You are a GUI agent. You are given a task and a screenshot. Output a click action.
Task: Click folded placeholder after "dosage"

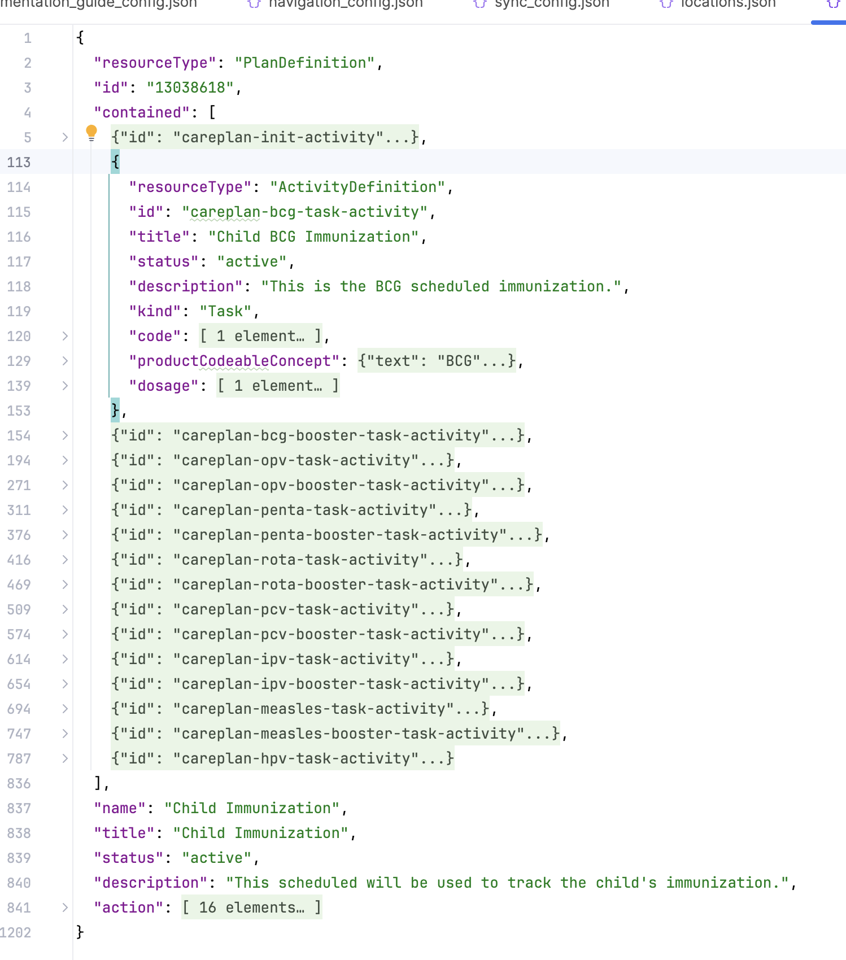point(278,386)
